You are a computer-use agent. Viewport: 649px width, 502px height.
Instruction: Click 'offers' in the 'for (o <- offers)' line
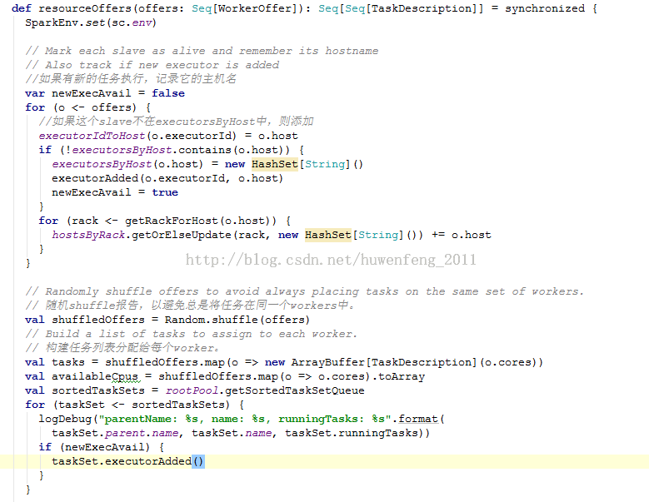point(112,107)
